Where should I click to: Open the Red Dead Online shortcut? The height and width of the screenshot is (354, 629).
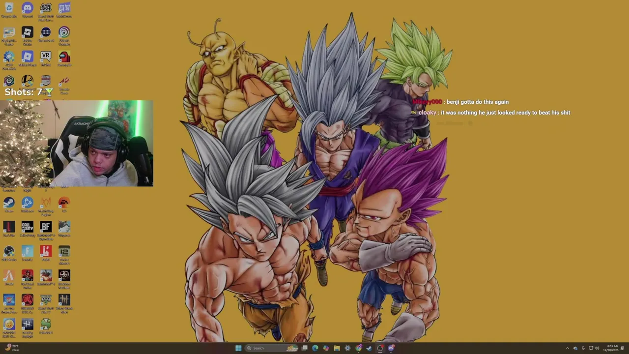click(x=28, y=279)
